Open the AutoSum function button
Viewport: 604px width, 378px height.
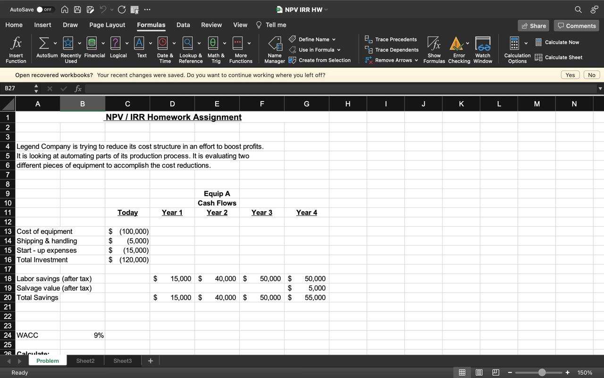click(x=43, y=43)
